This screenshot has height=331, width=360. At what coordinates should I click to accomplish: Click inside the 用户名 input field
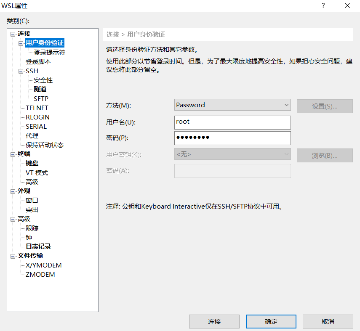[x=232, y=122]
